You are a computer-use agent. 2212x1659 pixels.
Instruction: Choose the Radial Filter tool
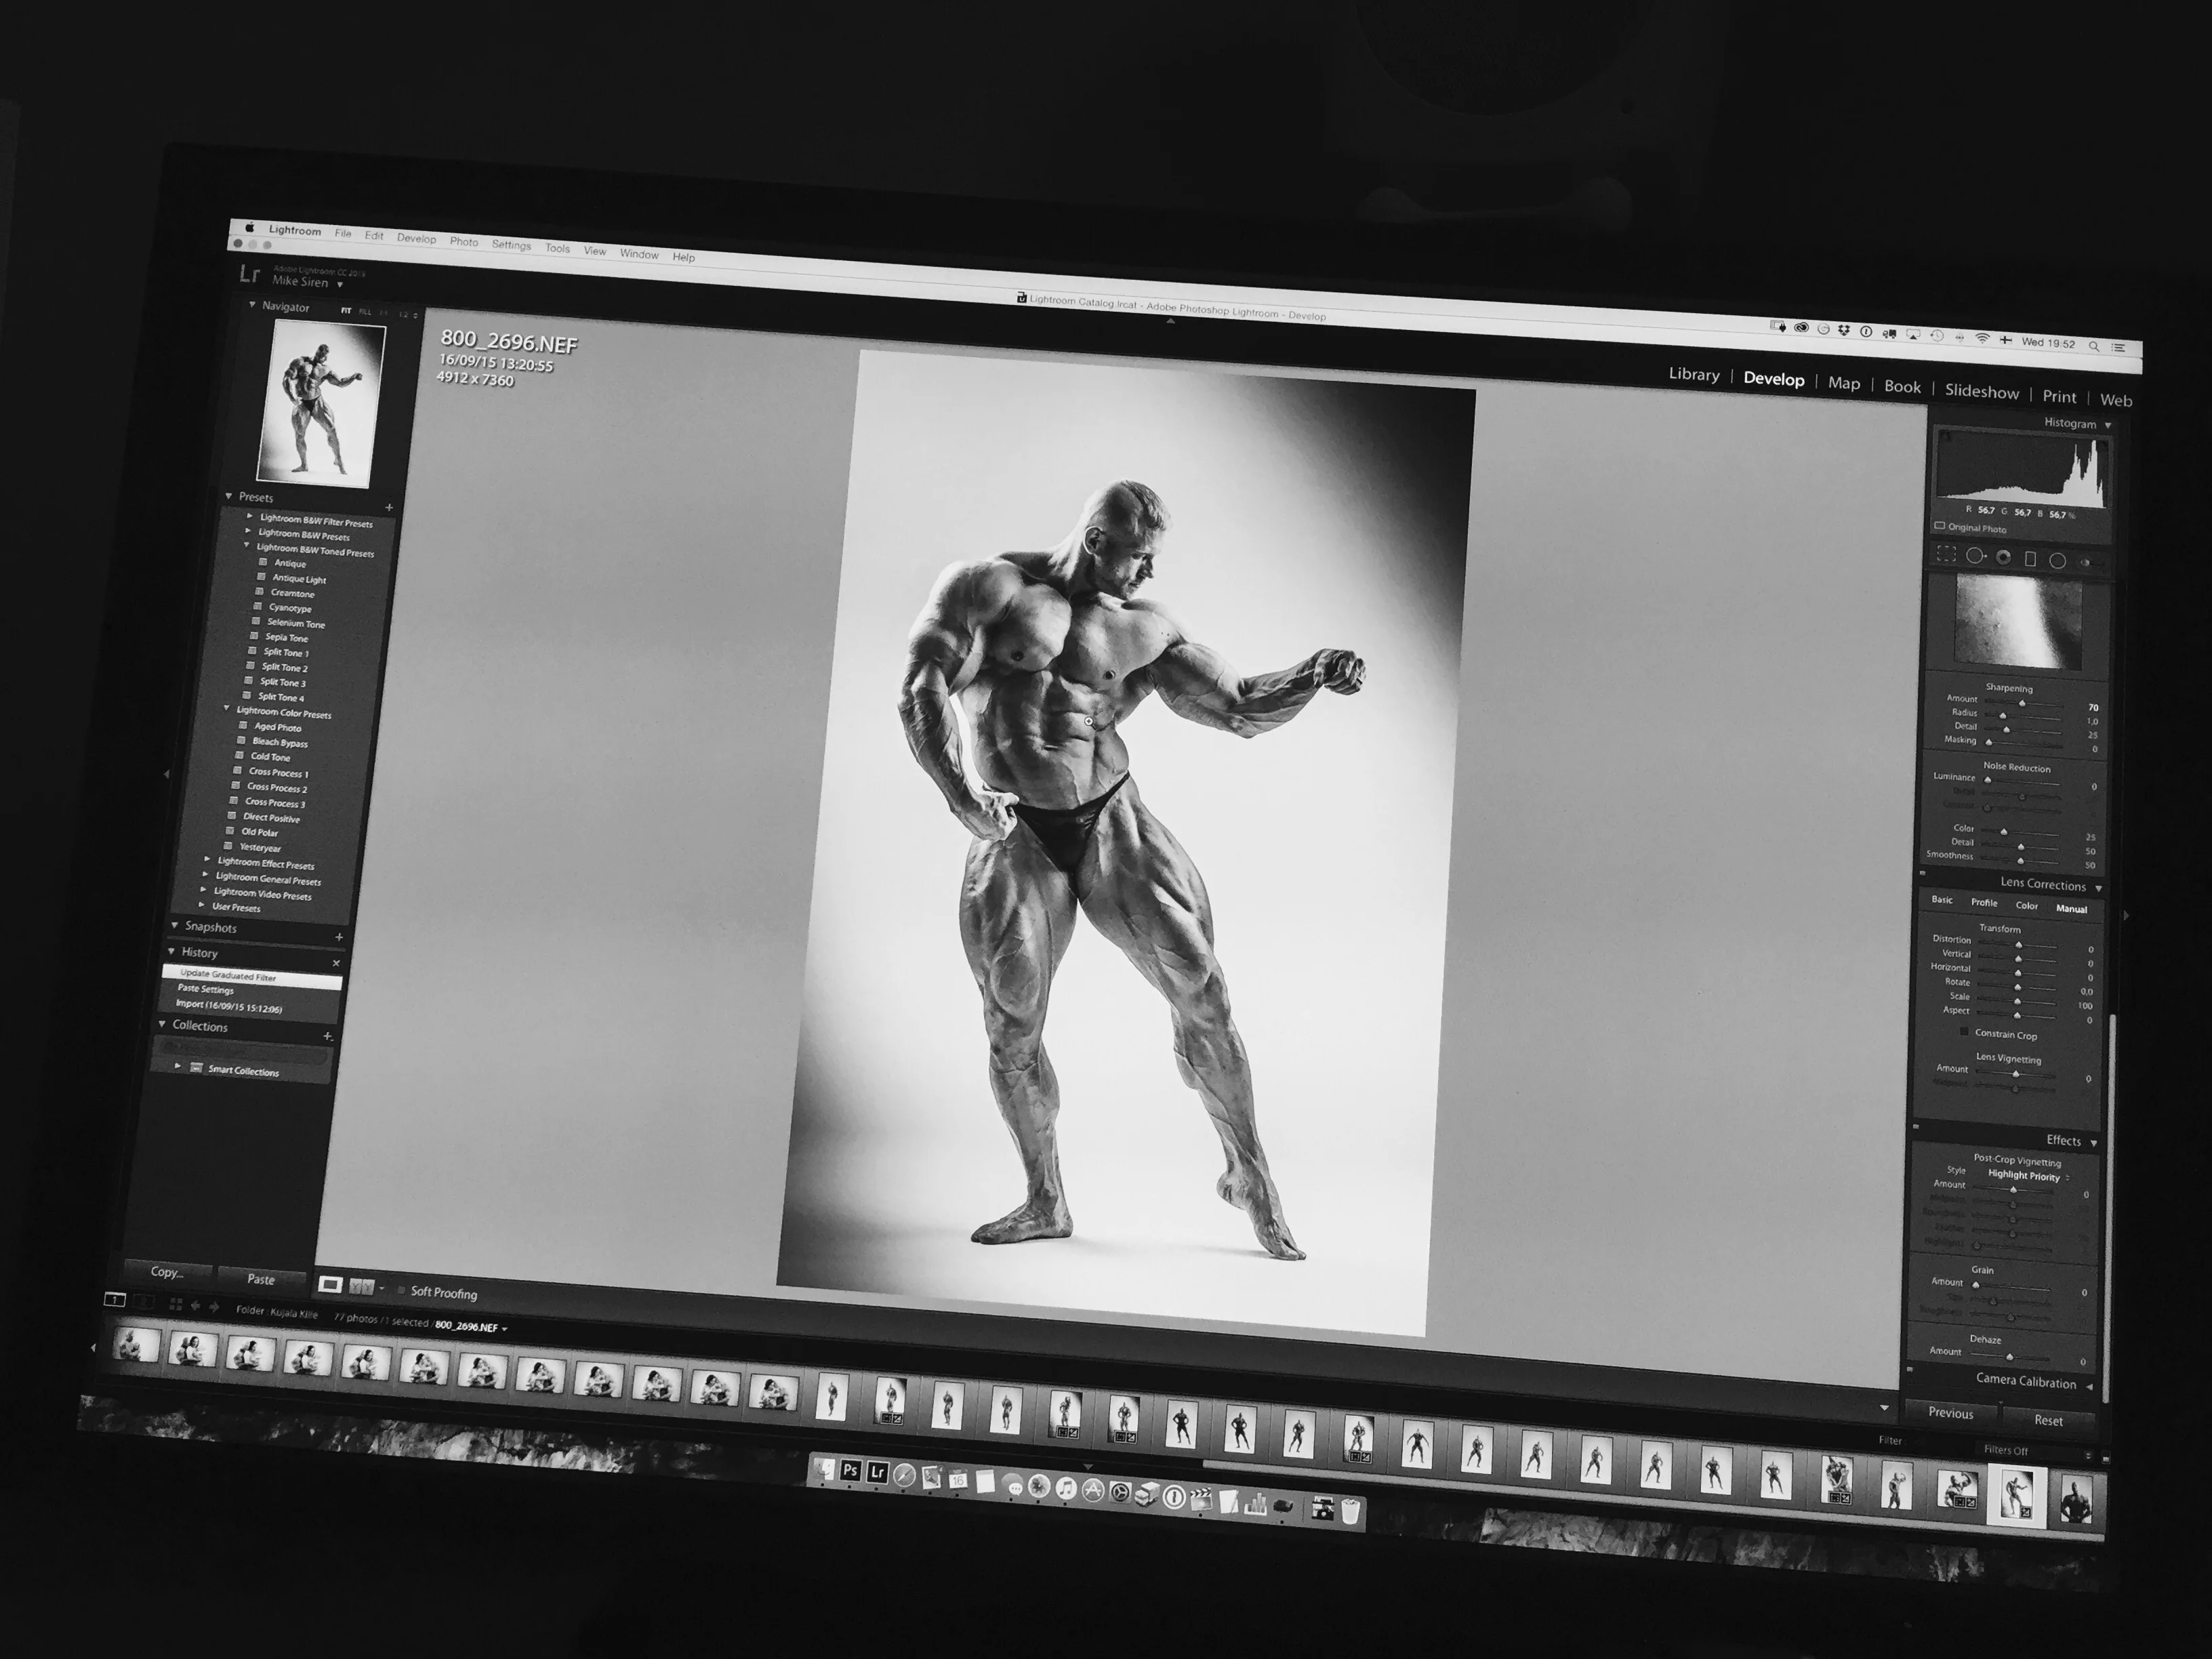[x=2058, y=560]
